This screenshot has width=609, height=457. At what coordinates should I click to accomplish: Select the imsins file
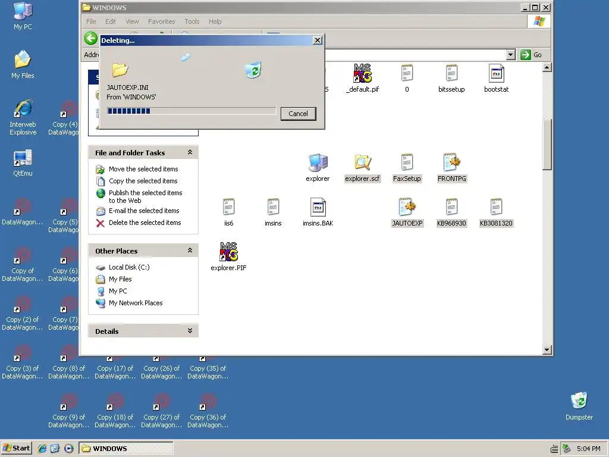[x=273, y=212]
